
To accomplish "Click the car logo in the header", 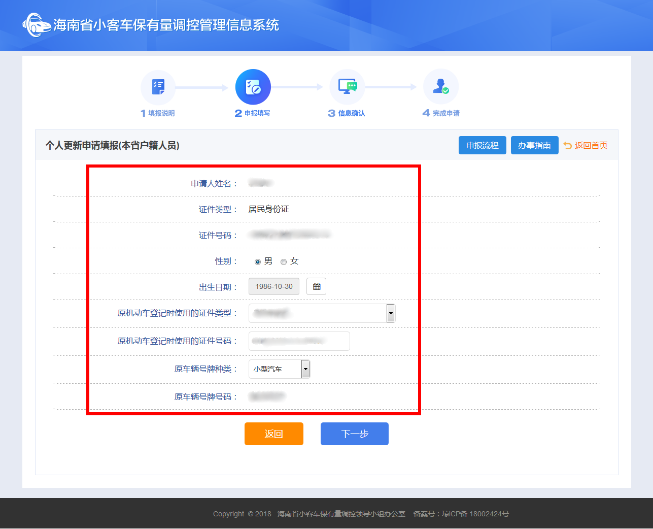I will [x=37, y=25].
